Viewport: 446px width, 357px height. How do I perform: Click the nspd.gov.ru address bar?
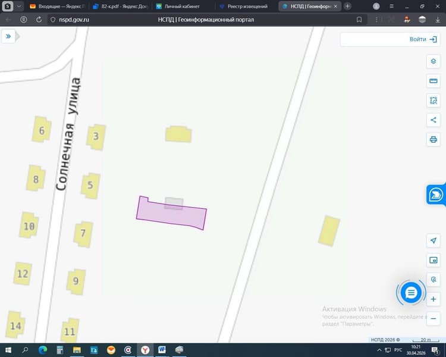[74, 20]
